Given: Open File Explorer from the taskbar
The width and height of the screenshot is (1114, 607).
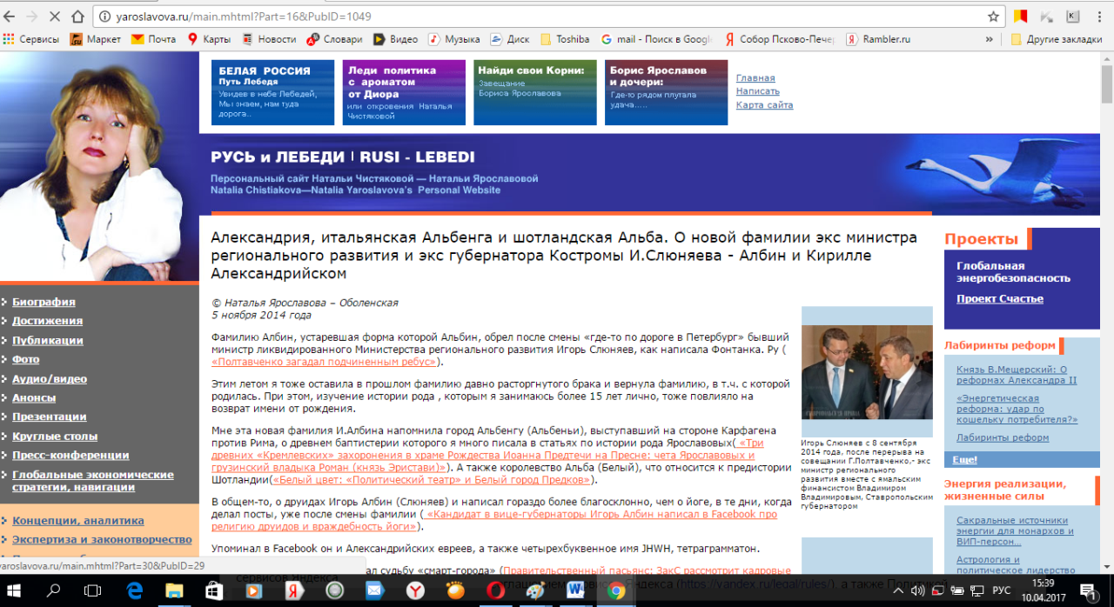Looking at the screenshot, I should pyautogui.click(x=174, y=590).
